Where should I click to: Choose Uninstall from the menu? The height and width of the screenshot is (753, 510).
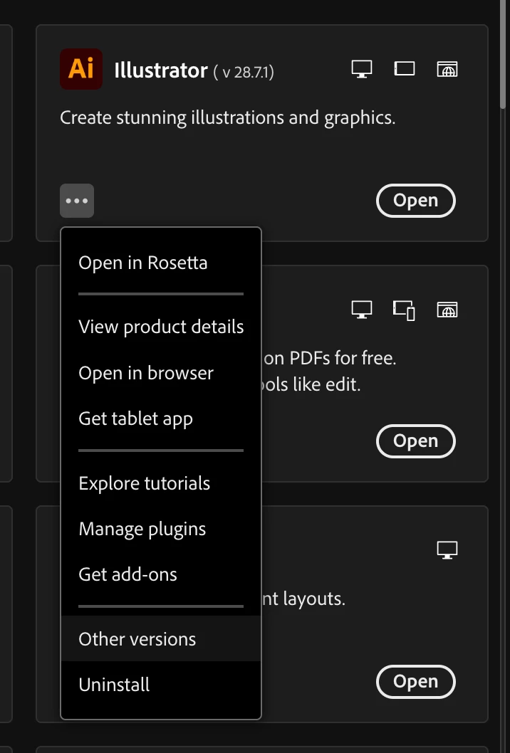(161, 685)
